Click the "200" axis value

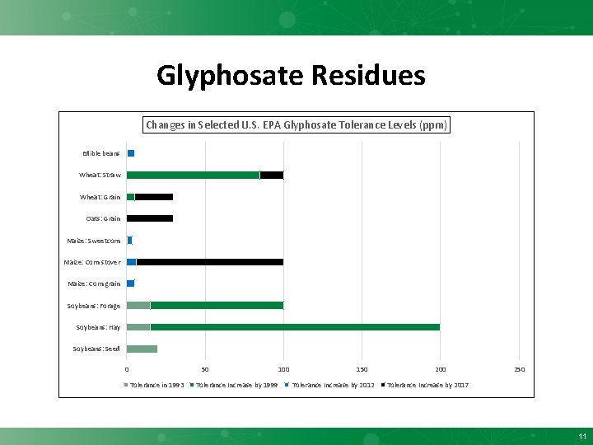tap(440, 369)
